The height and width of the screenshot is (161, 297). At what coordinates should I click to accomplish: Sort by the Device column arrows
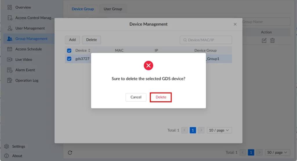coord(89,50)
